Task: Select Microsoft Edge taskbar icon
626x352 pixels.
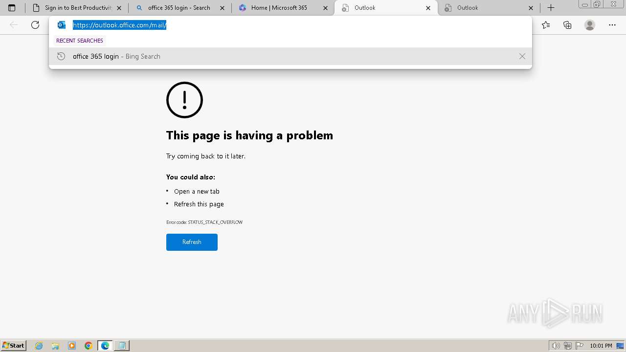Action: coord(105,346)
